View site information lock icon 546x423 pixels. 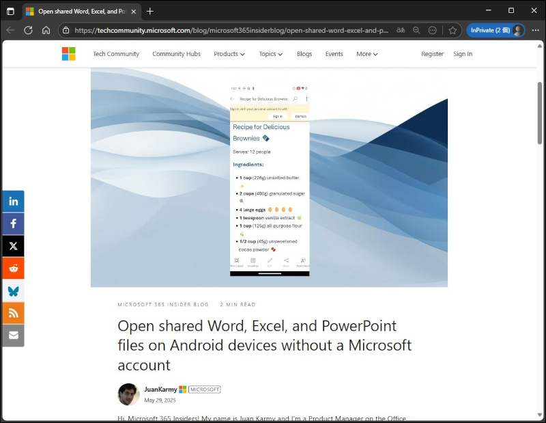pyautogui.click(x=66, y=30)
